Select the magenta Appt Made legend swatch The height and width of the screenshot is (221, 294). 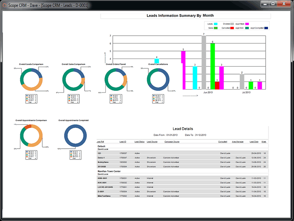247,24
